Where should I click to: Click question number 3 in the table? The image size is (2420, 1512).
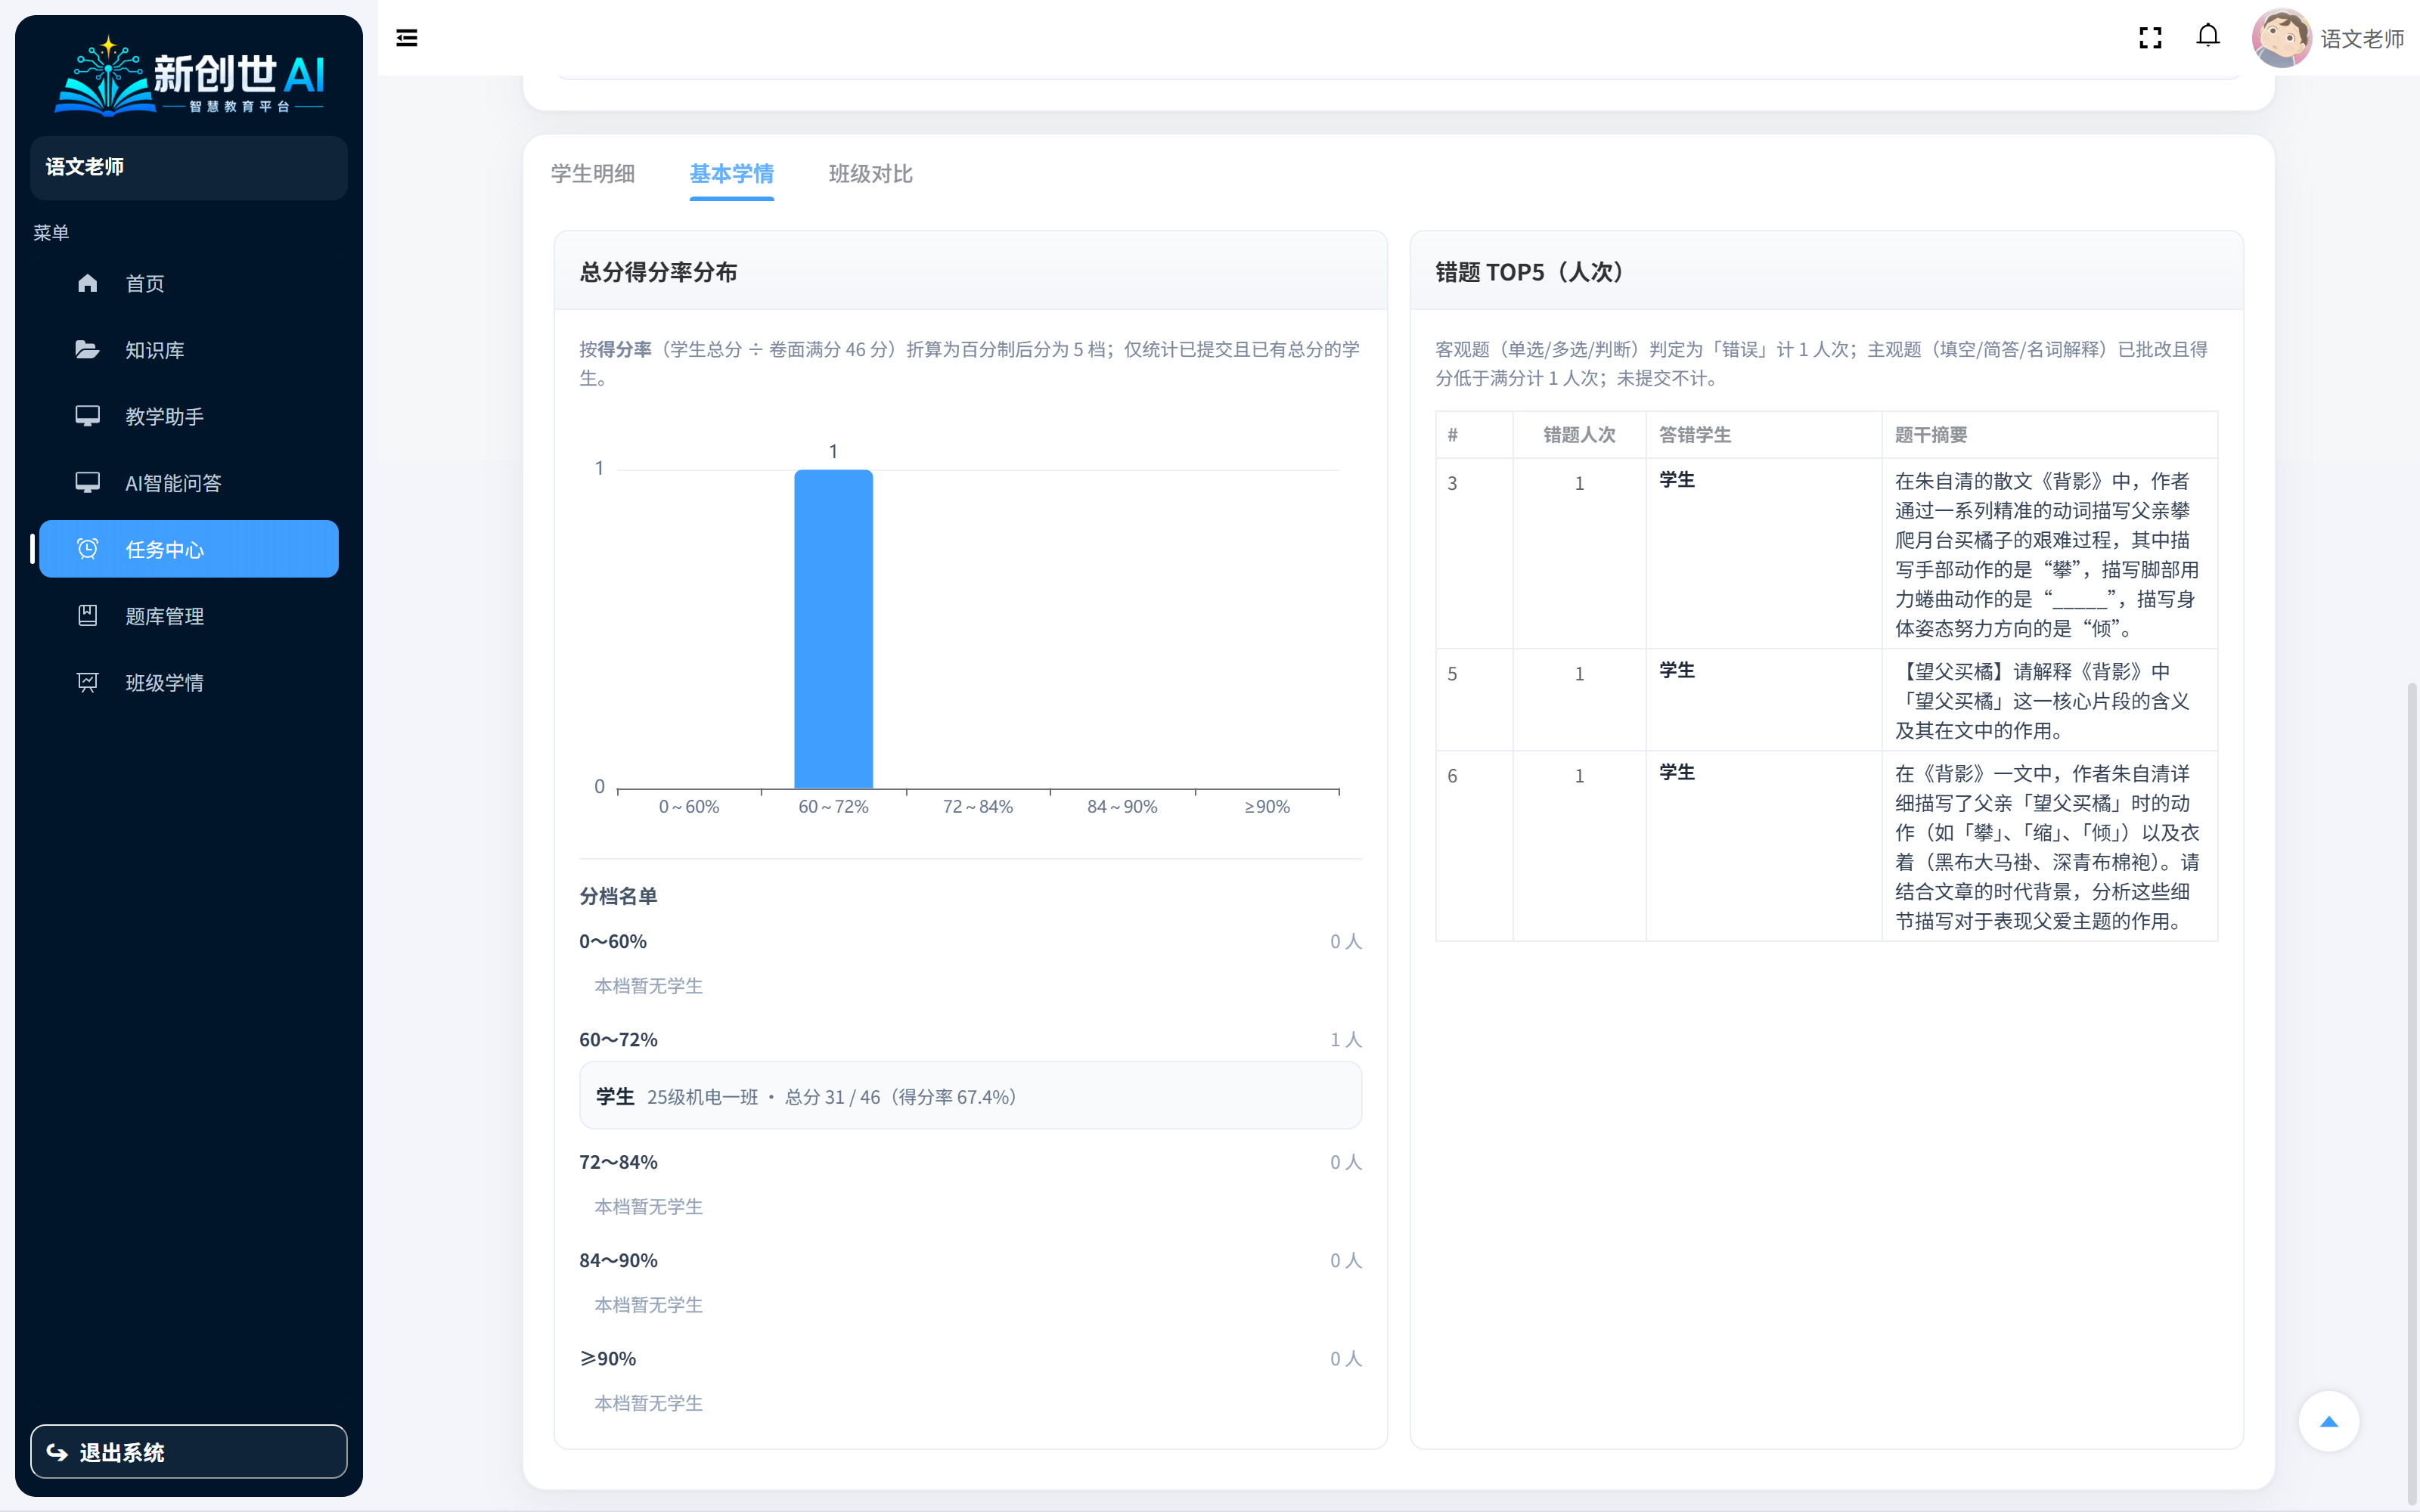(1452, 483)
